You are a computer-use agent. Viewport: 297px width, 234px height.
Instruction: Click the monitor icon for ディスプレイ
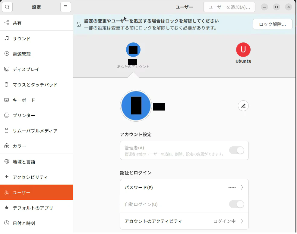pyautogui.click(x=7, y=69)
